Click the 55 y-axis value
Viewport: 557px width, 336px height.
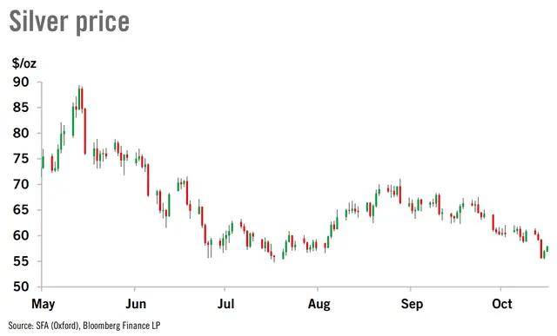21,261
